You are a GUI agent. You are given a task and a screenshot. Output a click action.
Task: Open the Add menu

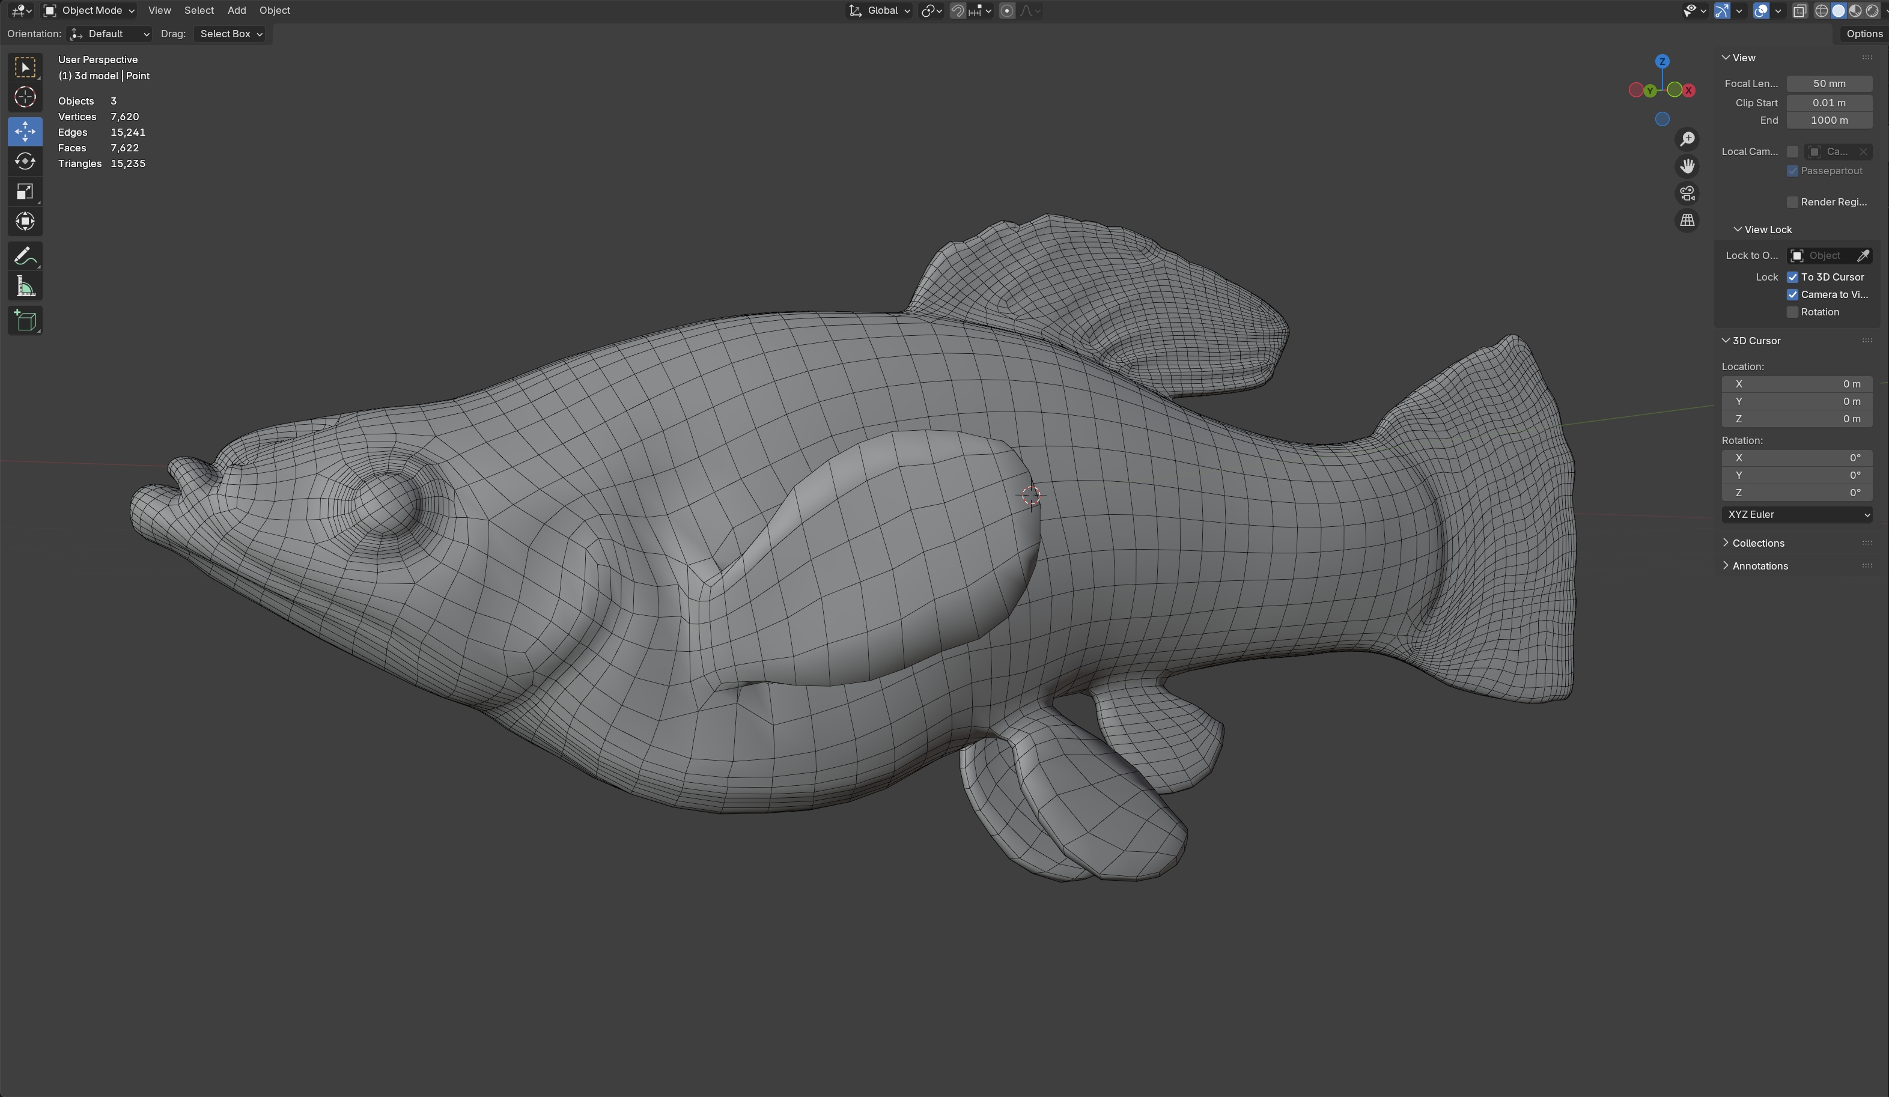pos(236,10)
